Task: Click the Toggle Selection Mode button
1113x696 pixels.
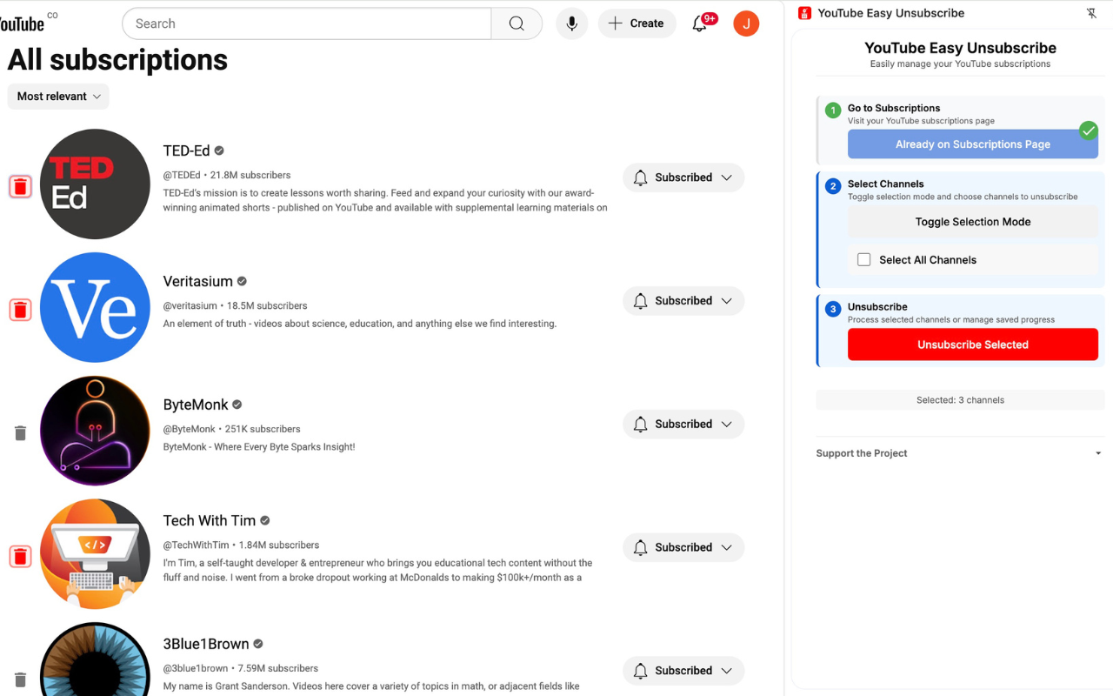Action: pyautogui.click(x=973, y=222)
